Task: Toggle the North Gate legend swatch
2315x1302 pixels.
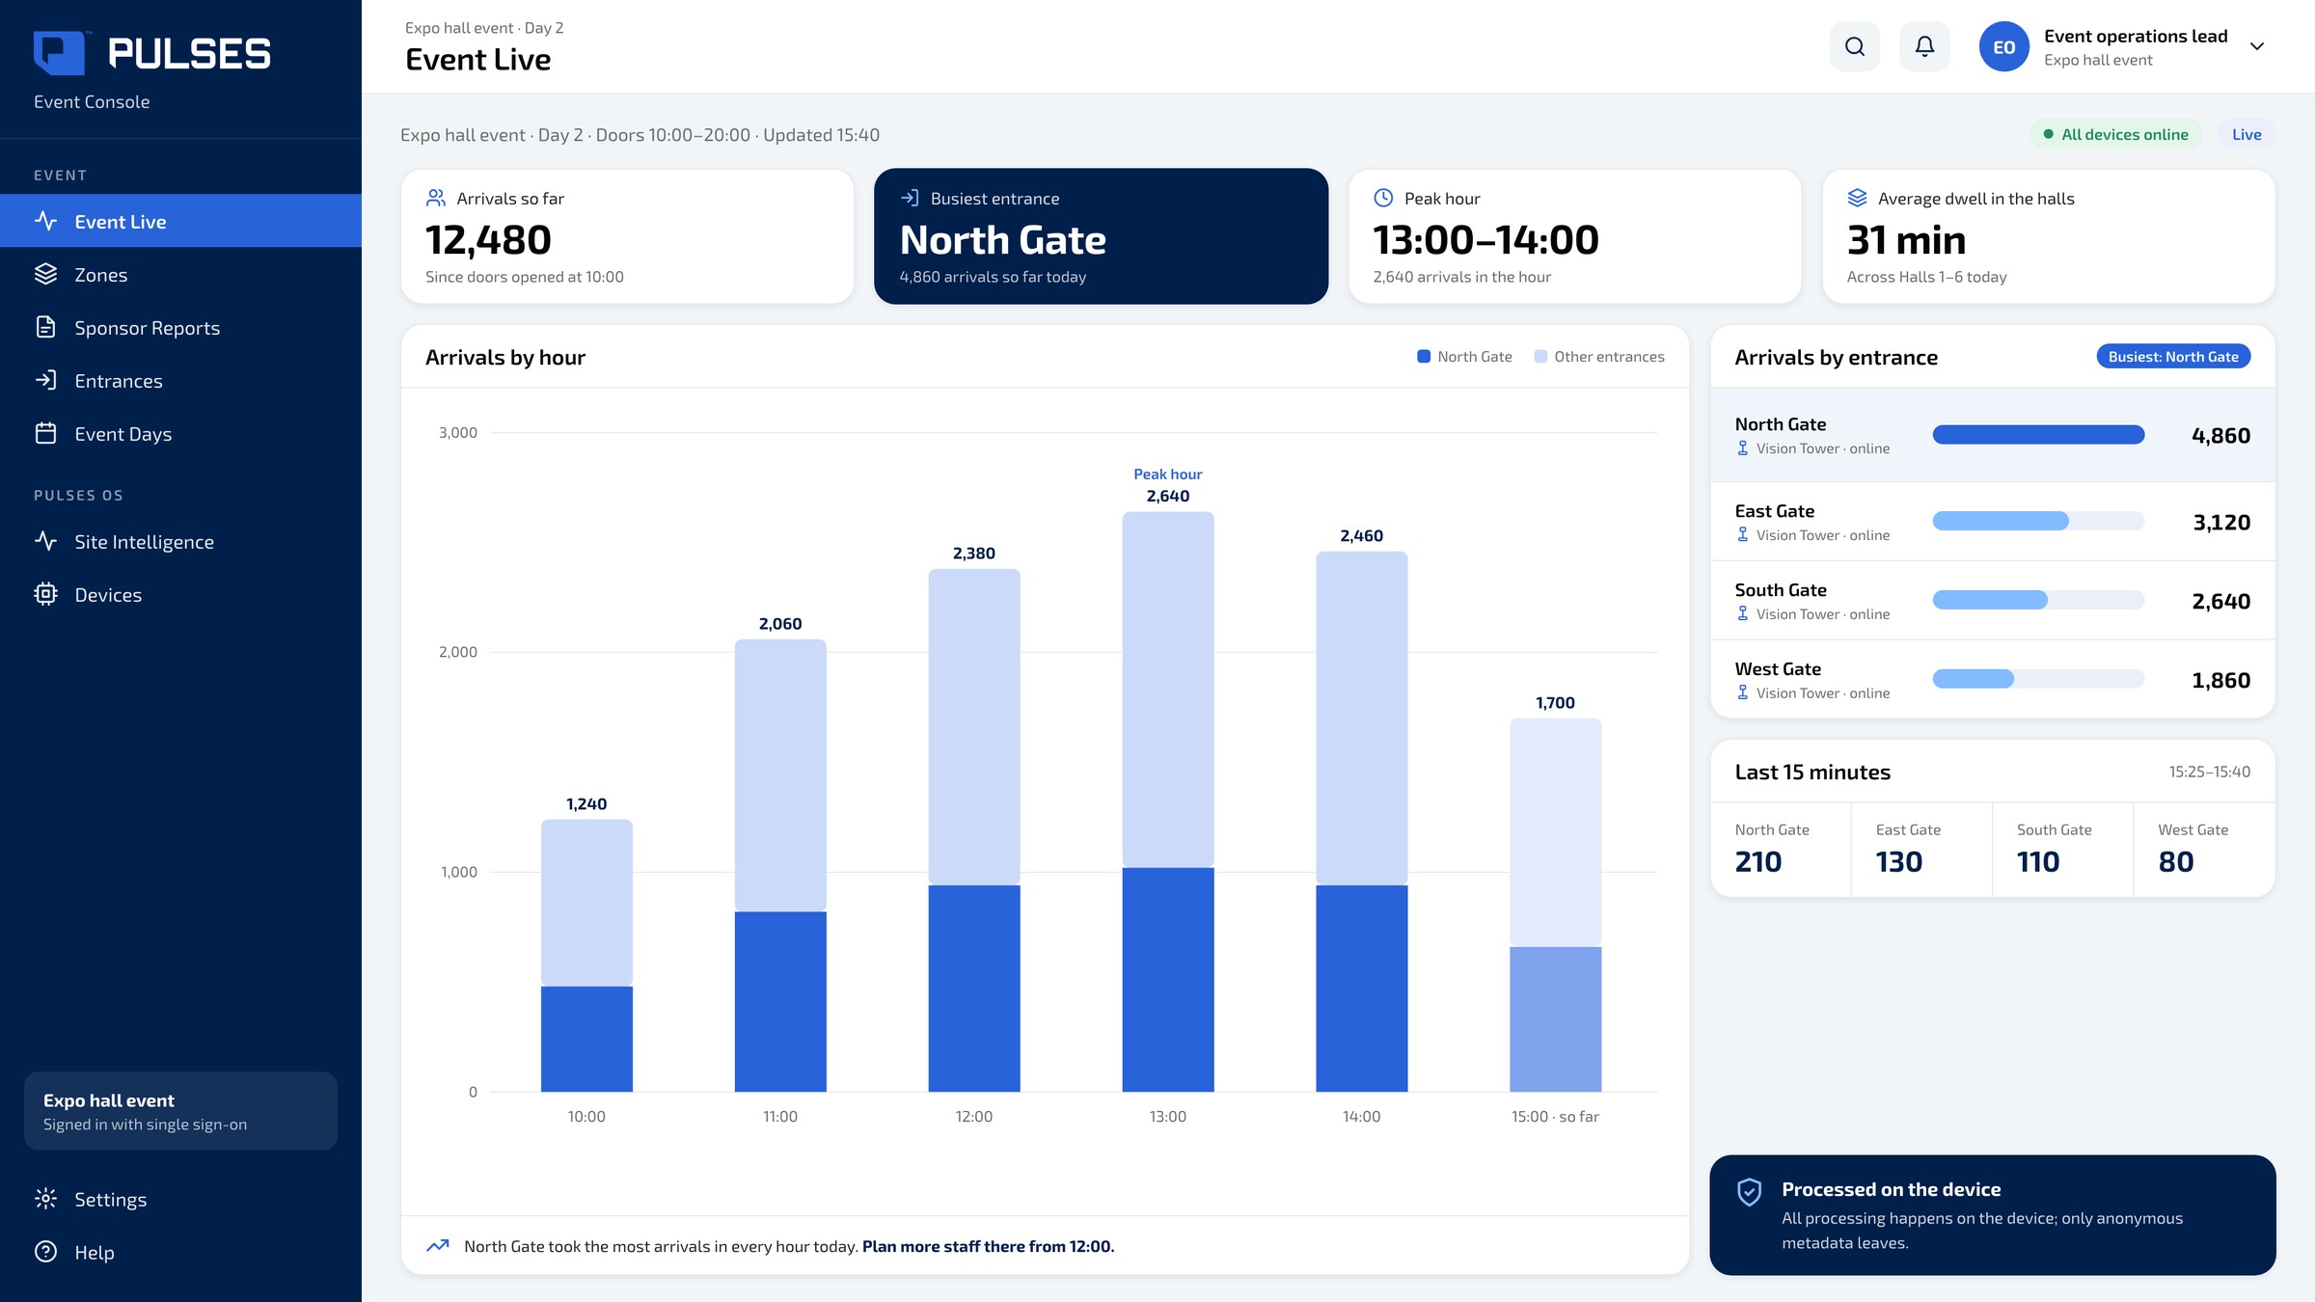Action: [x=1424, y=356]
